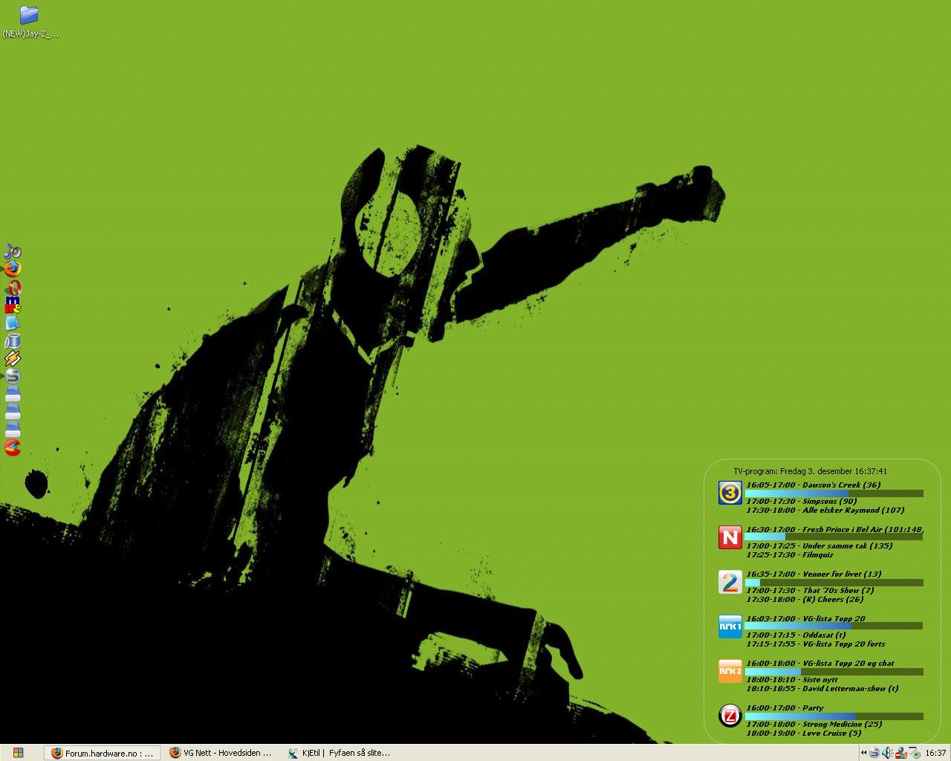Viewport: 951px width, 761px height.
Task: Launch Firefox from the side dock
Action: pos(13,269)
